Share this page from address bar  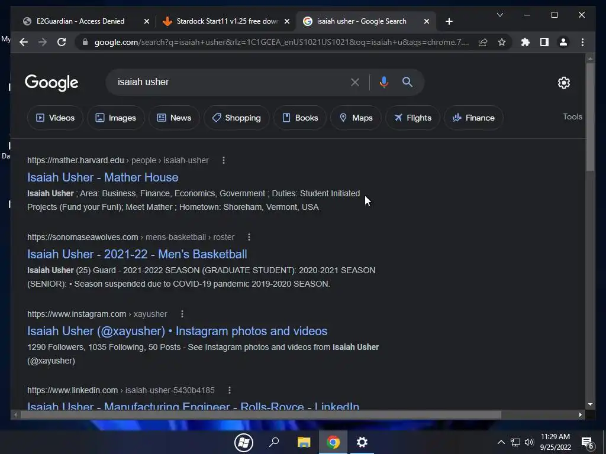click(x=483, y=42)
